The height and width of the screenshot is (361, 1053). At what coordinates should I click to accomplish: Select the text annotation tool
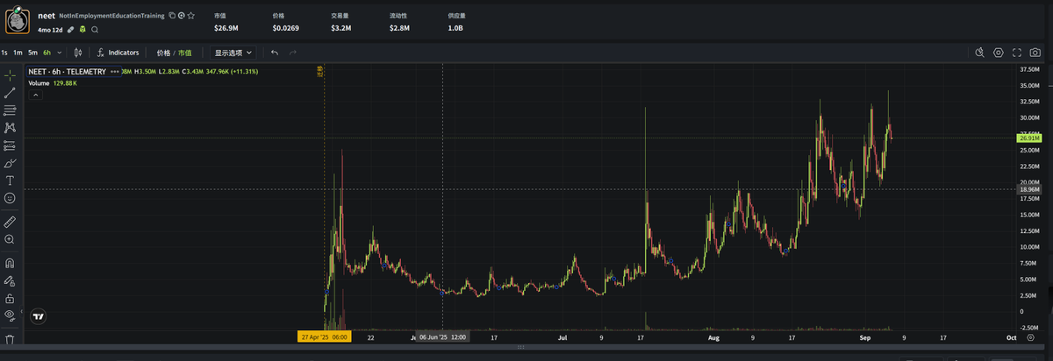pyautogui.click(x=10, y=180)
